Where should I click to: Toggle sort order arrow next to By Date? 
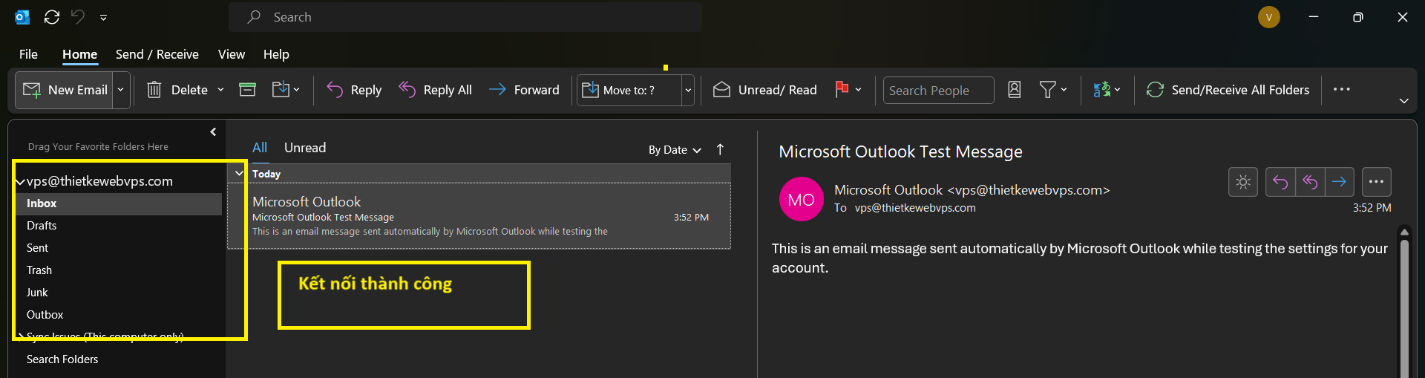coord(720,149)
